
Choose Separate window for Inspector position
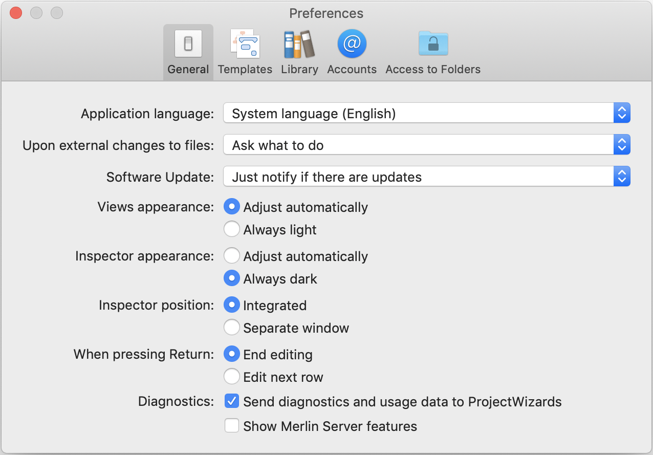coord(232,328)
